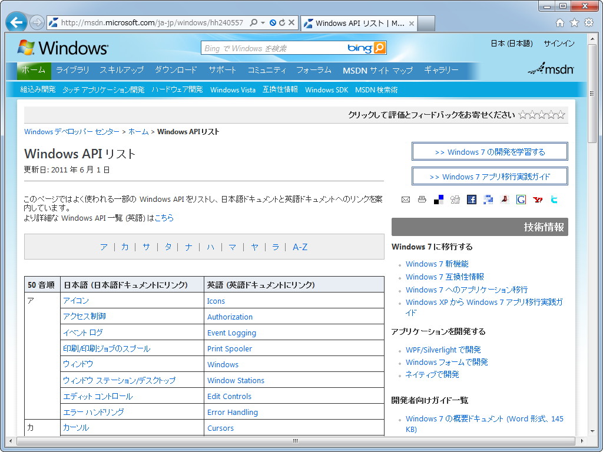603x452 pixels.
Task: Email this page using the envelope icon
Action: tap(405, 200)
